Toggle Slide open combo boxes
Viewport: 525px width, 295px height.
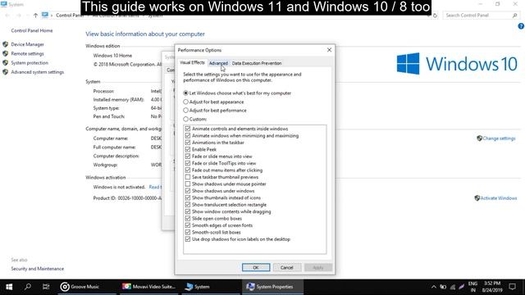pyautogui.click(x=188, y=219)
